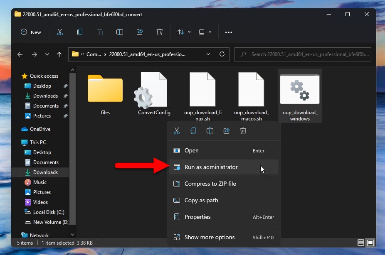
Task: Click the New button
Action: click(31, 32)
